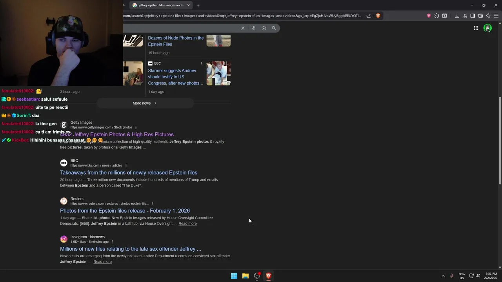This screenshot has height=282, width=502.
Task: Open the Downloads toolbar icon
Action: click(x=457, y=16)
